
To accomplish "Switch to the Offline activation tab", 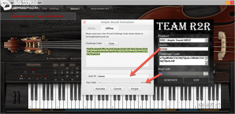I will [109, 28].
